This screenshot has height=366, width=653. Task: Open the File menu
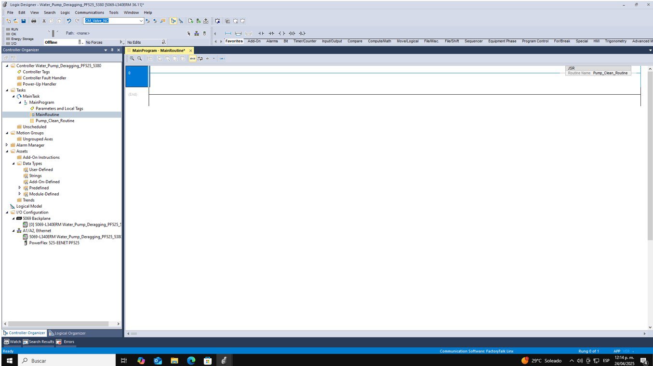[10, 13]
